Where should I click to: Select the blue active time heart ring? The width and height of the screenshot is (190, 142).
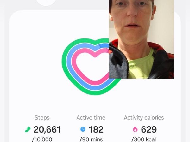tap(69, 63)
